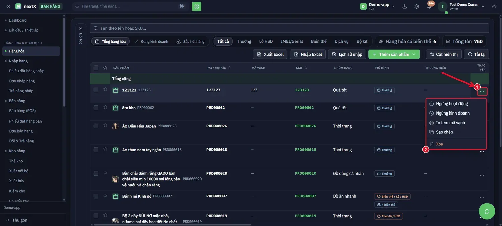
Task: Star the âm kho product row
Action: [x=105, y=107]
